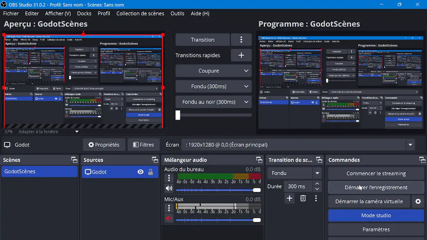The height and width of the screenshot is (240, 427).
Task: Click the Godot source display icon
Action: (x=88, y=172)
